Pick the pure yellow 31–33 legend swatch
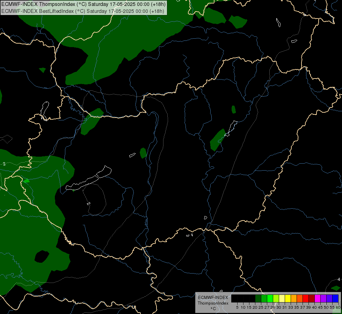342x314 pixels. (288, 299)
